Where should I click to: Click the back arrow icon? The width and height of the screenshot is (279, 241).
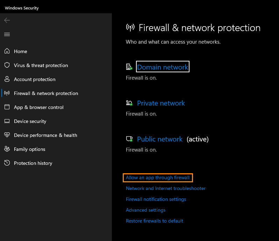point(7,20)
